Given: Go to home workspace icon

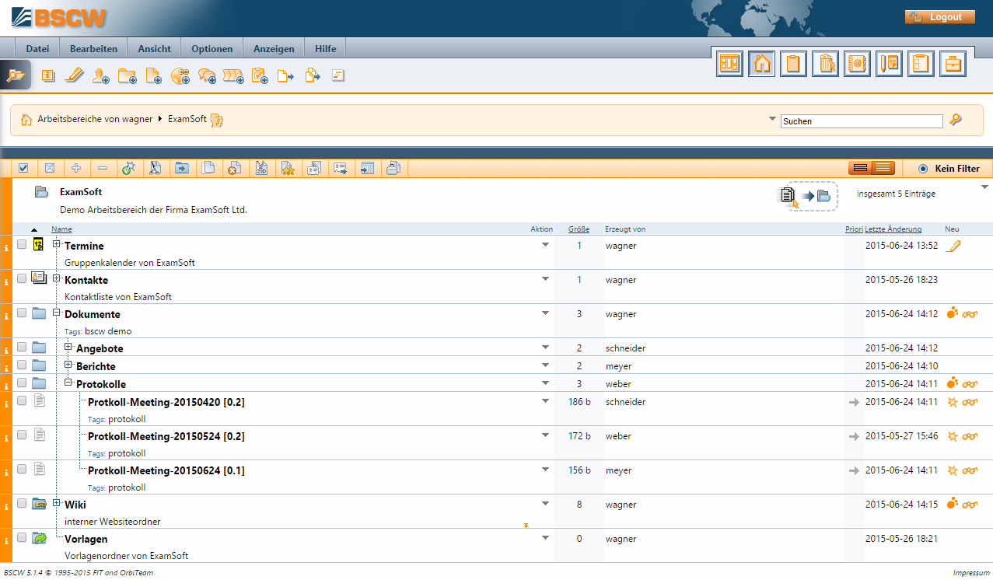Looking at the screenshot, I should 762,64.
